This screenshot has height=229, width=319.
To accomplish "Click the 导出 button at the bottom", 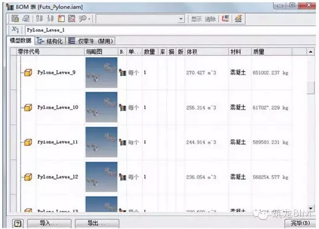I will 96,223.
